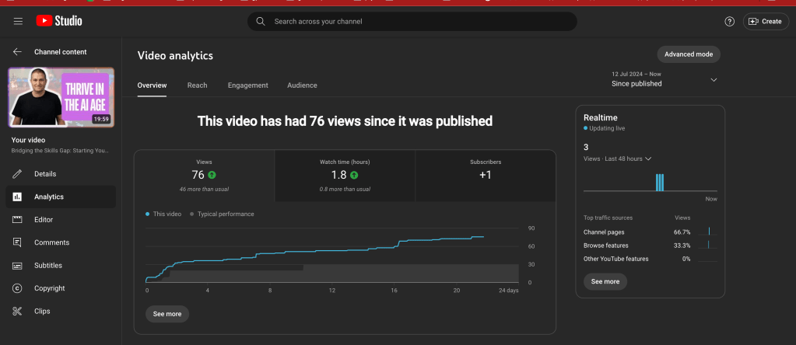Select the Views metric card
The height and width of the screenshot is (345, 796).
coord(204,176)
